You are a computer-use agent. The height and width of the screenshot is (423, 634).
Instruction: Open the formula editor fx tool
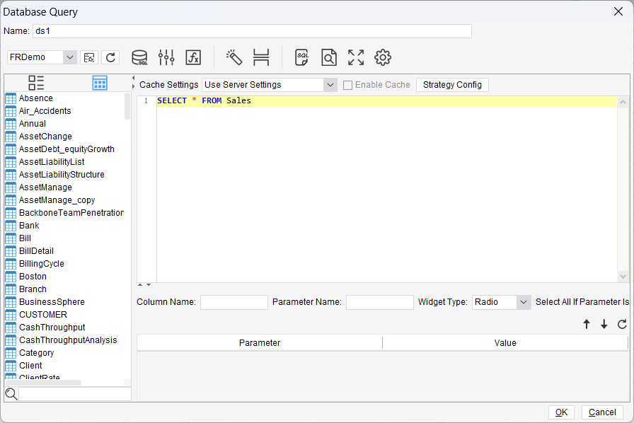click(x=192, y=57)
